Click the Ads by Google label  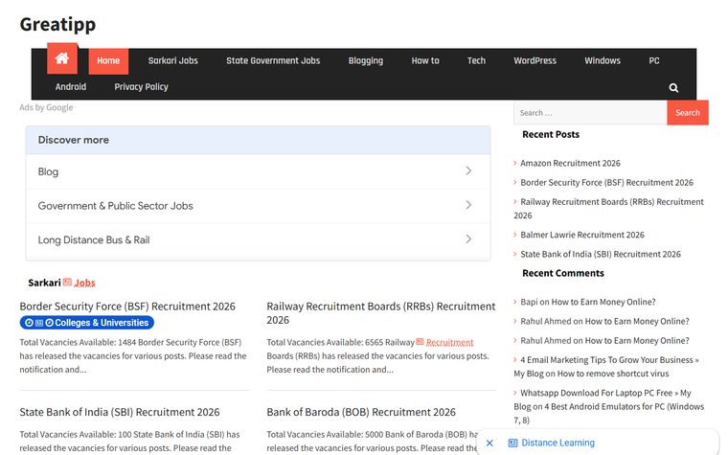click(x=46, y=107)
